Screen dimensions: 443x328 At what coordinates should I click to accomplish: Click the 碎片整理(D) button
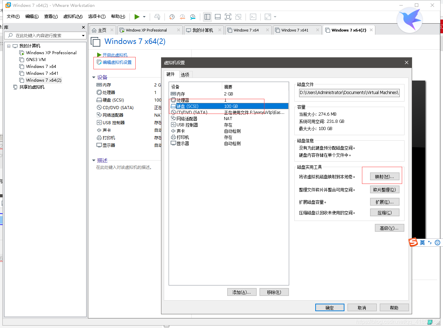pos(385,190)
